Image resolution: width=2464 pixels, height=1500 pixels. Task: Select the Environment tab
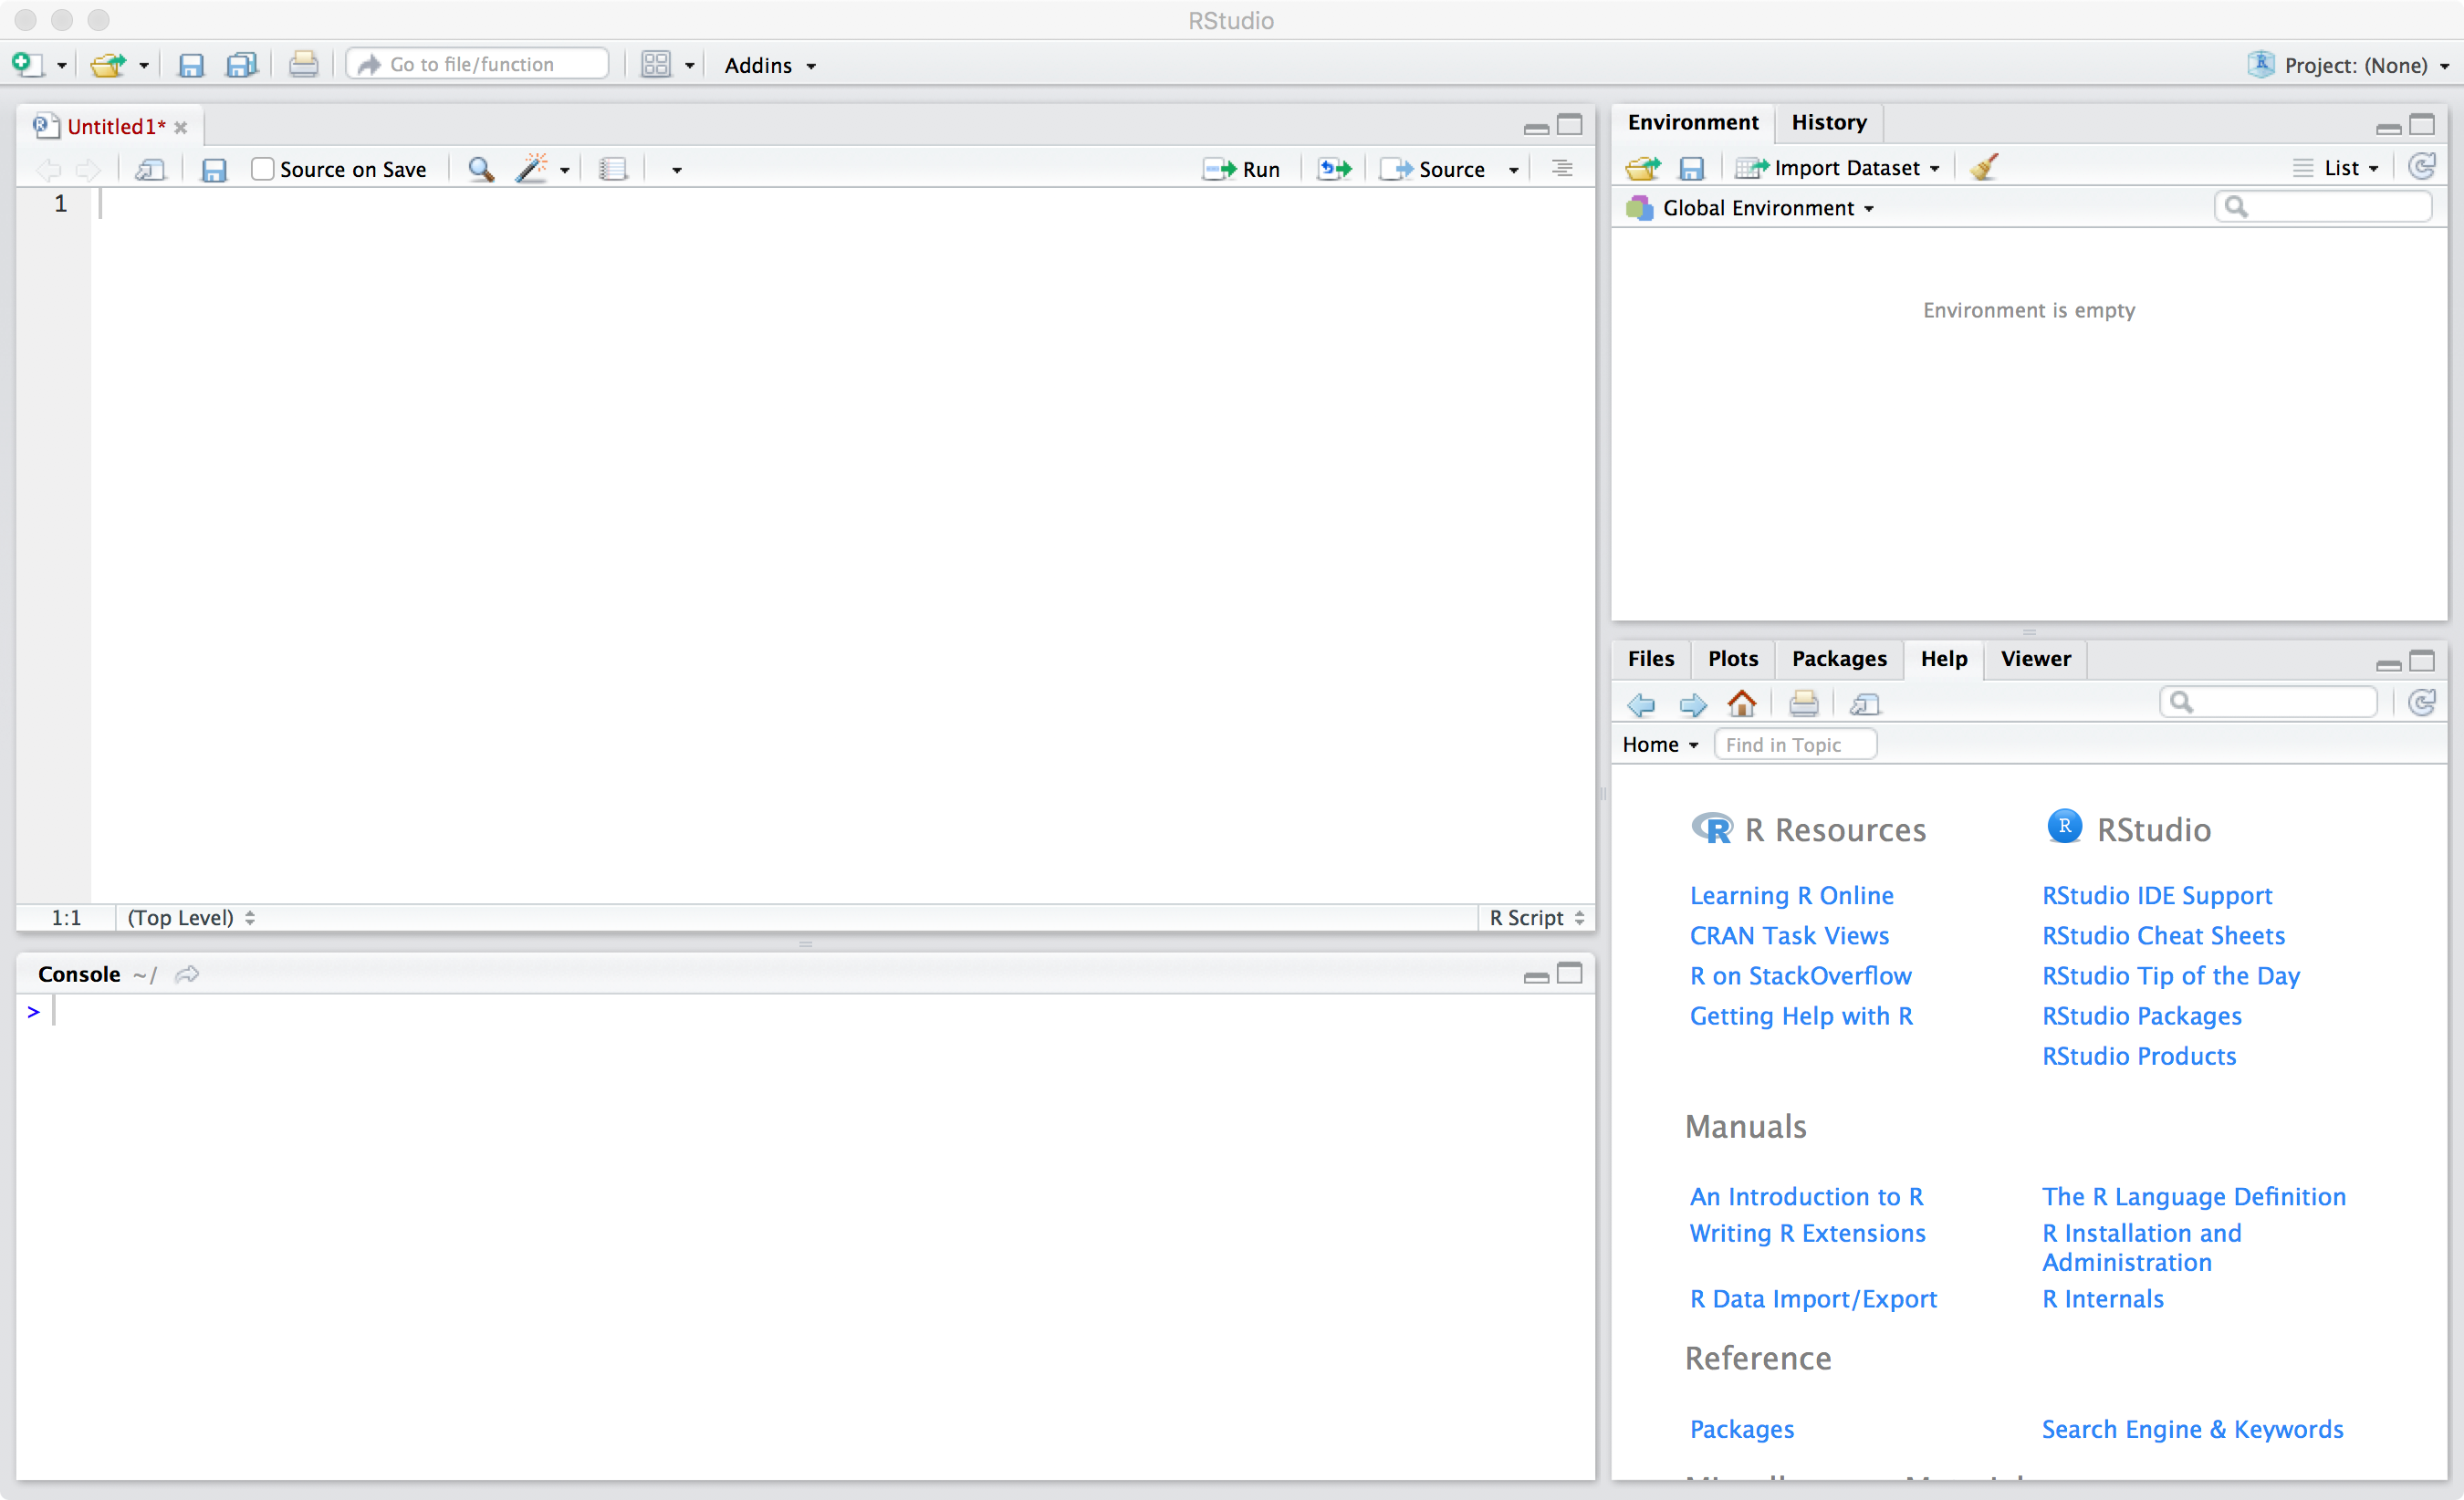click(x=1693, y=122)
